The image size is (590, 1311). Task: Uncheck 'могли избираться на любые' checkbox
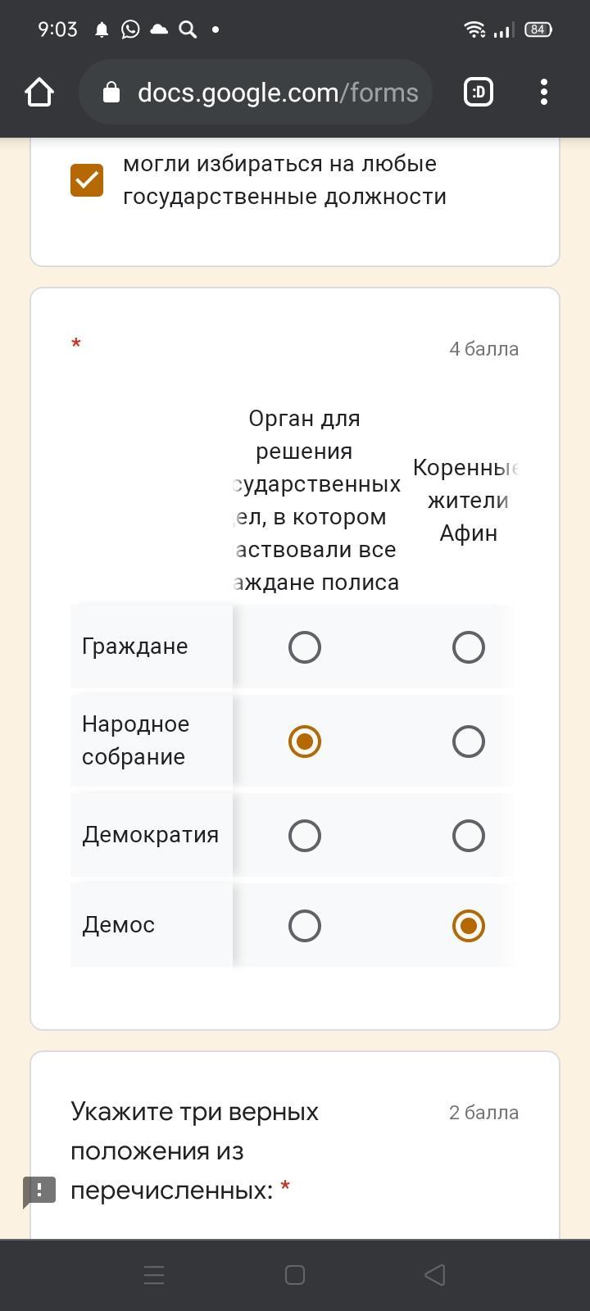click(87, 180)
